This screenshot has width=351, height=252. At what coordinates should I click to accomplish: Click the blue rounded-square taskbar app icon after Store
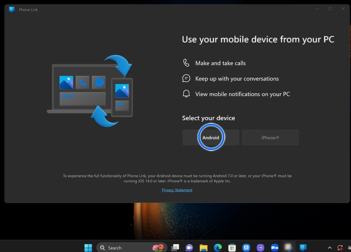click(246, 248)
